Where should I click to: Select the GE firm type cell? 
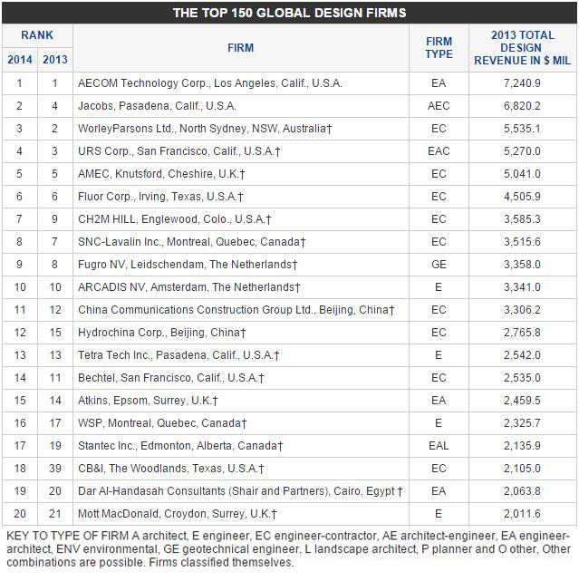click(439, 265)
